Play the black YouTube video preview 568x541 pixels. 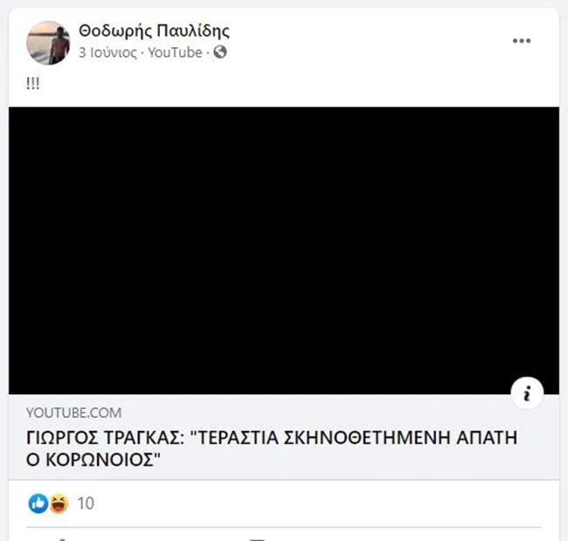(284, 250)
